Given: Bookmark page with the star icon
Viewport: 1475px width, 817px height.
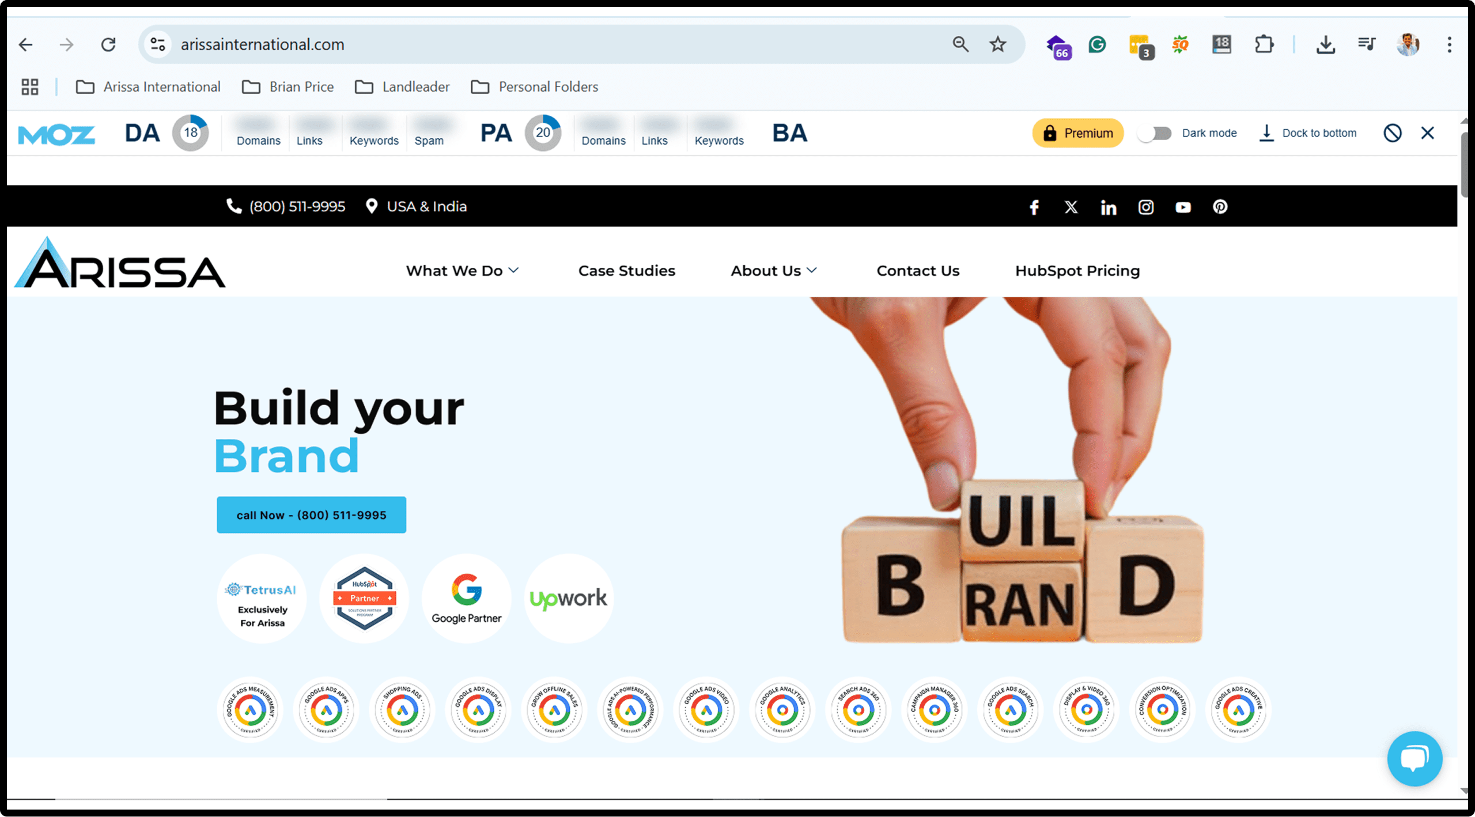Looking at the screenshot, I should pos(998,44).
